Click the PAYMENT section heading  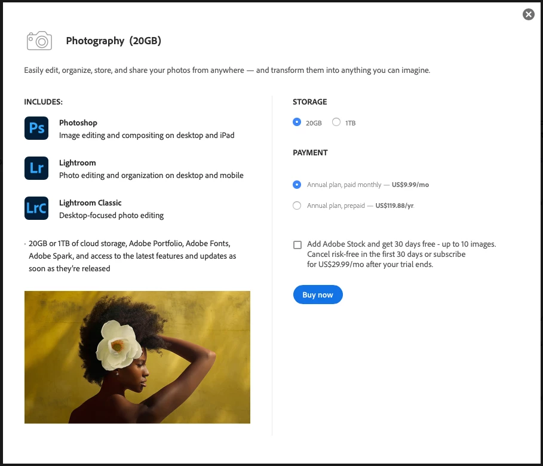pyautogui.click(x=310, y=153)
